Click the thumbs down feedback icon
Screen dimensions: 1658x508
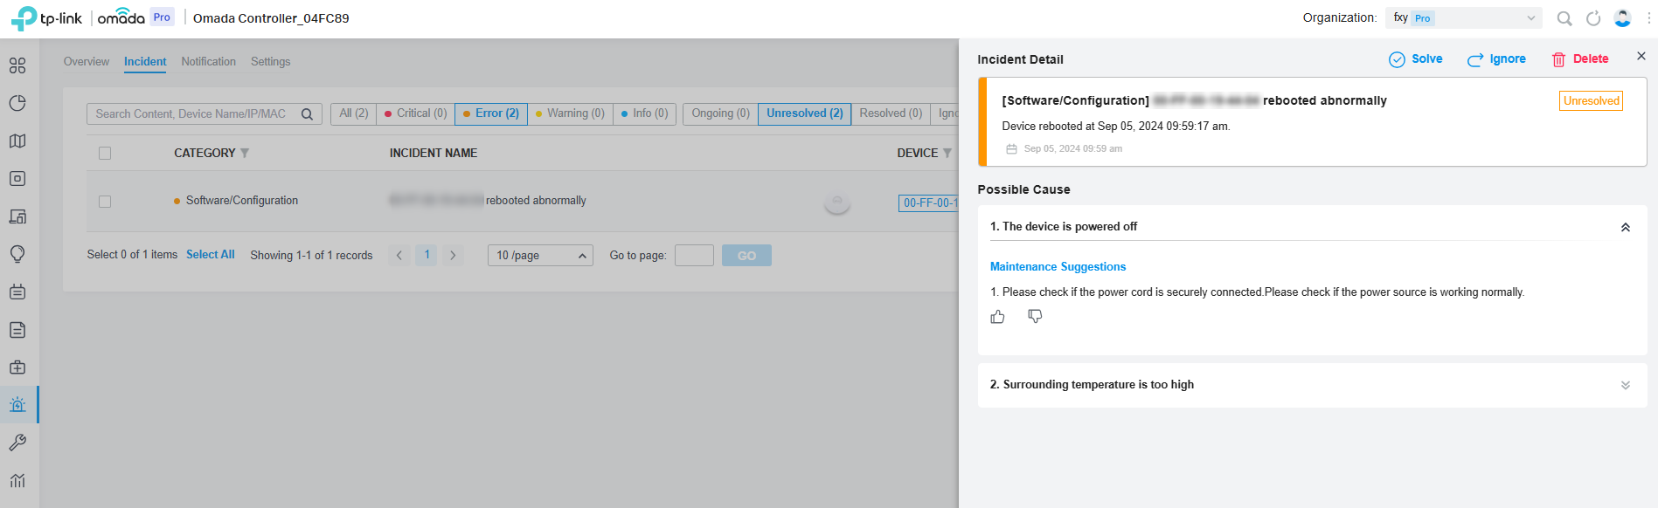tap(1035, 316)
